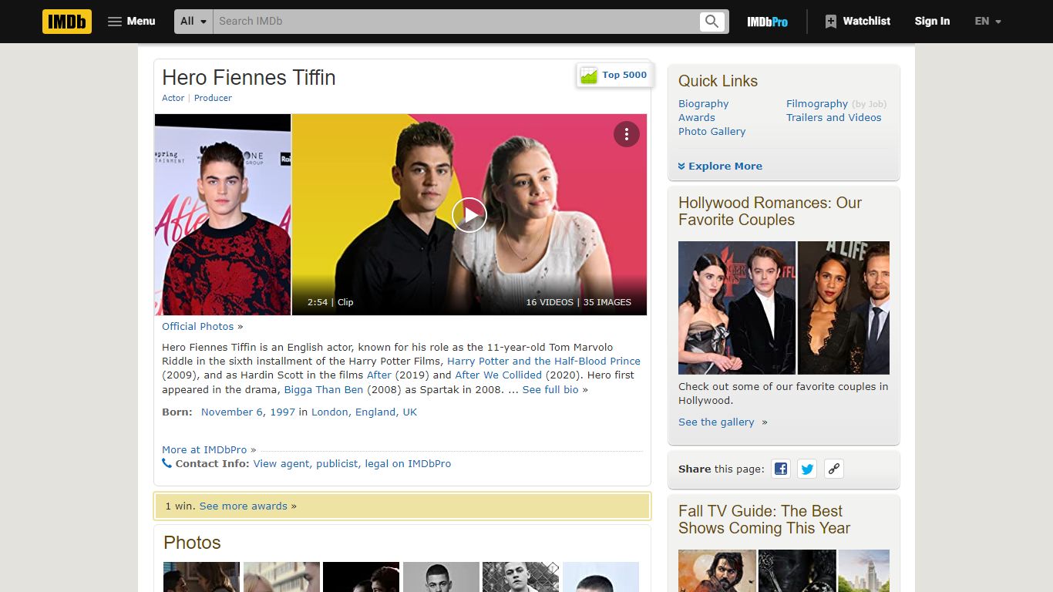Viewport: 1053px width, 592px height.
Task: Expand the All search category dropdown
Action: pyautogui.click(x=193, y=22)
